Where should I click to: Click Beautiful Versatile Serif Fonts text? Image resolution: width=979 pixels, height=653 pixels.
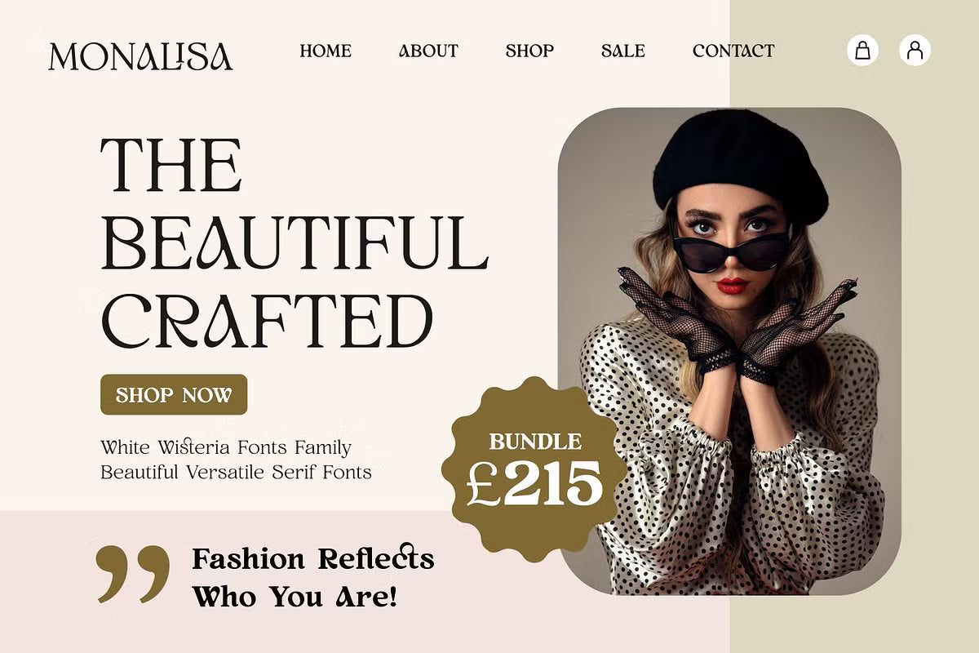click(236, 472)
